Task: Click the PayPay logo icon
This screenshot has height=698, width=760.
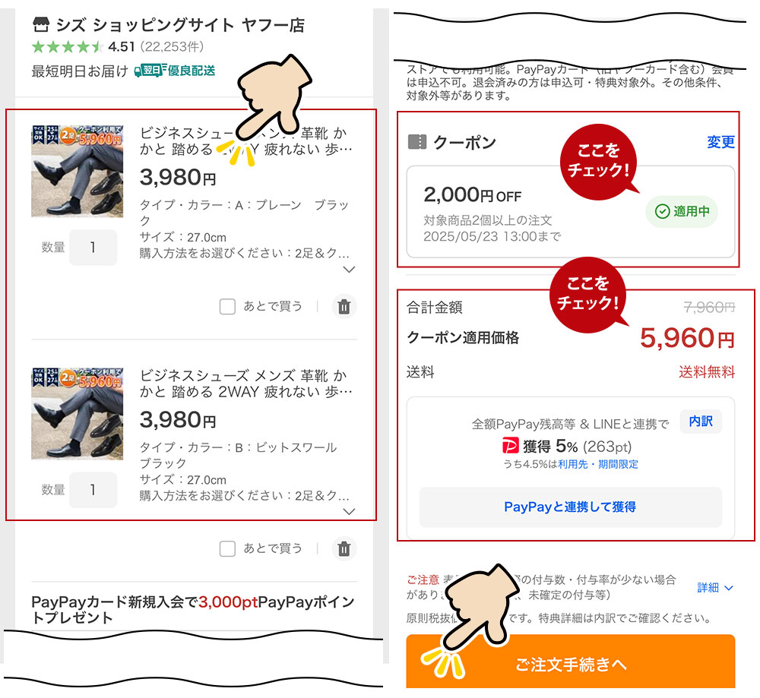Action: pos(510,446)
